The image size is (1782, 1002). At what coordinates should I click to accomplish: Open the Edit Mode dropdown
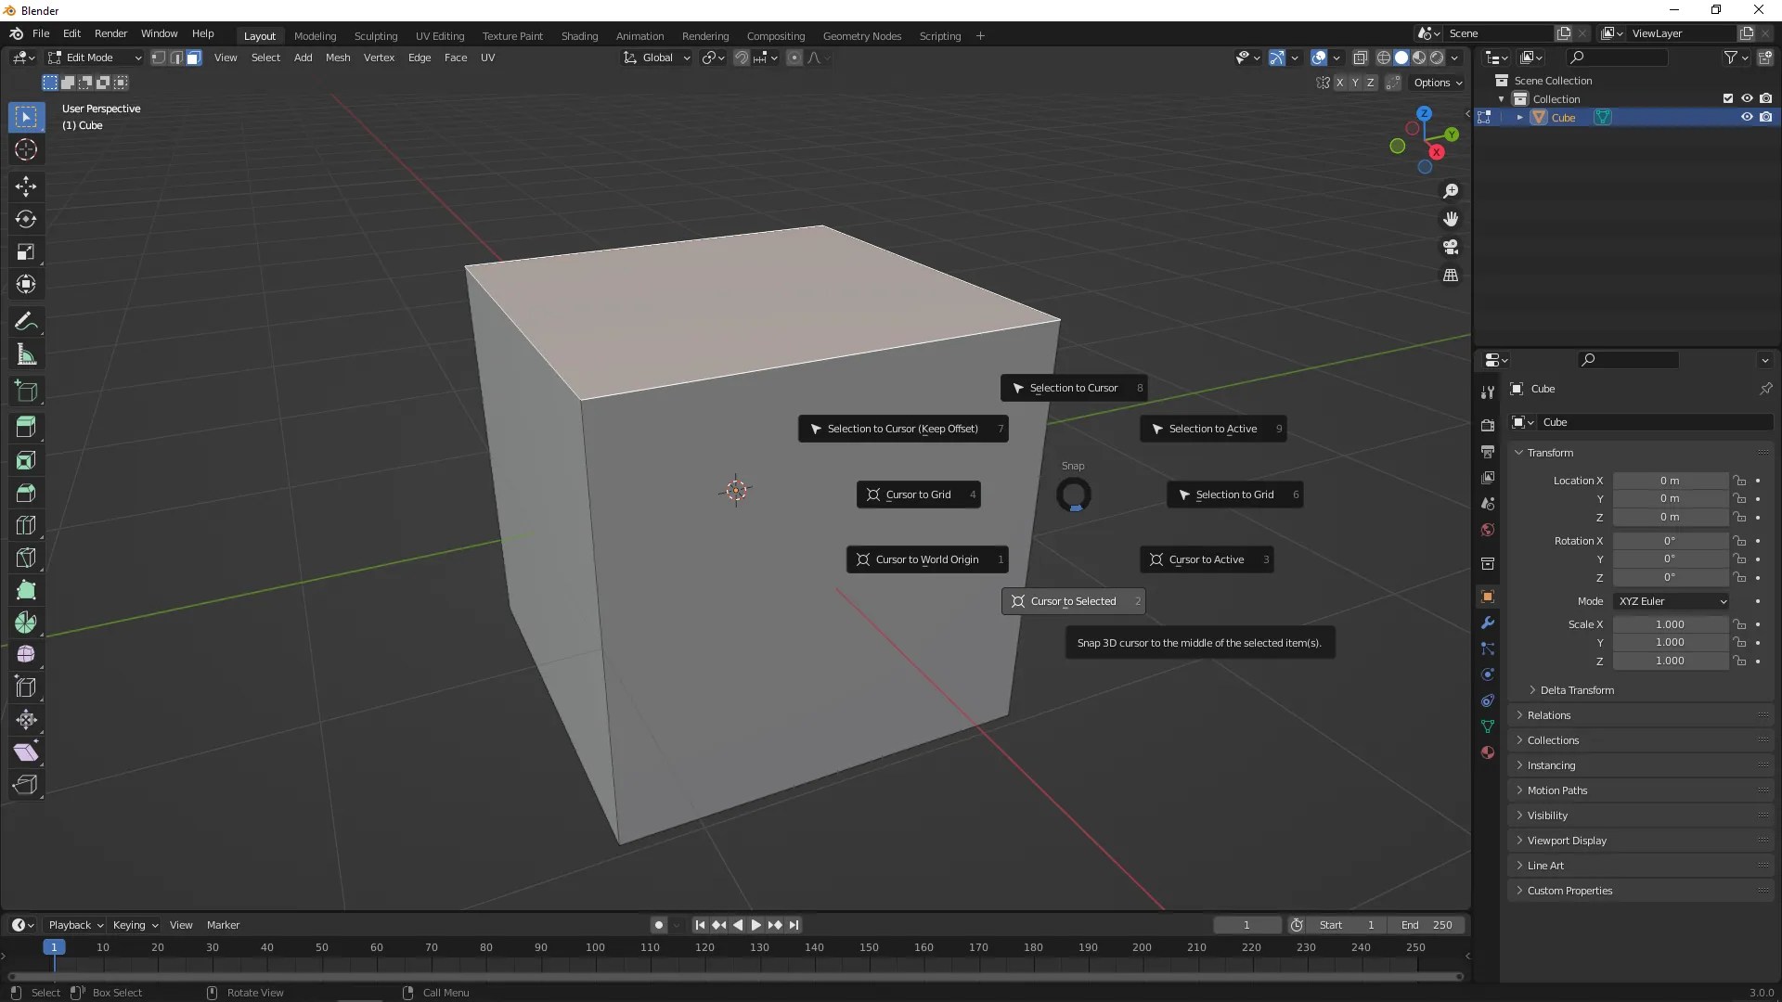pos(96,58)
